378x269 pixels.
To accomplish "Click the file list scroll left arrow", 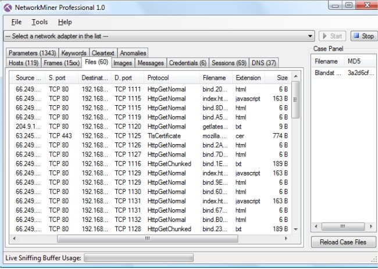I will click(14, 238).
